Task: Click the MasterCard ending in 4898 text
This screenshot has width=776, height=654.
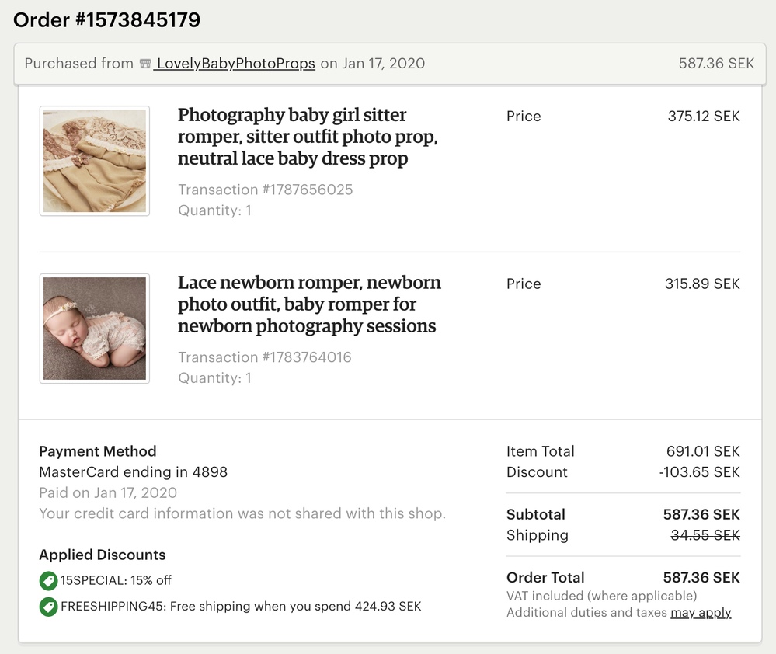Action: [133, 472]
